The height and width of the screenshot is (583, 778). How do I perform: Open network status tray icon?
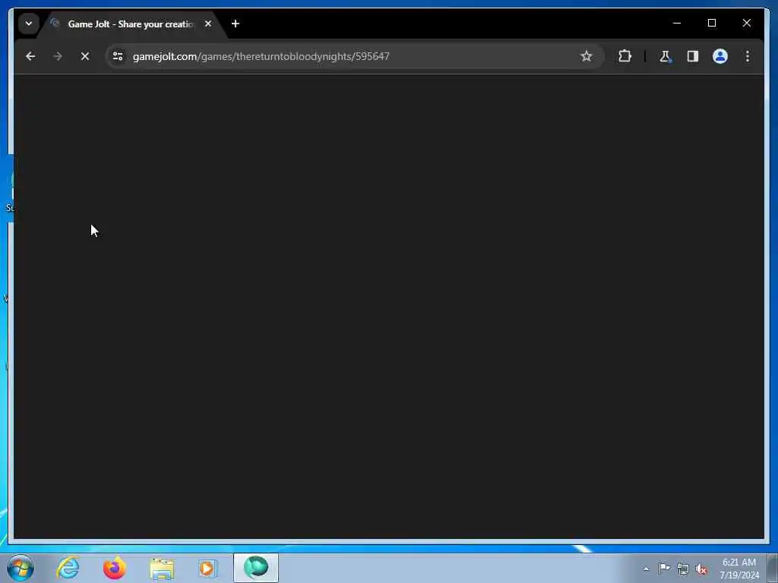coord(683,569)
